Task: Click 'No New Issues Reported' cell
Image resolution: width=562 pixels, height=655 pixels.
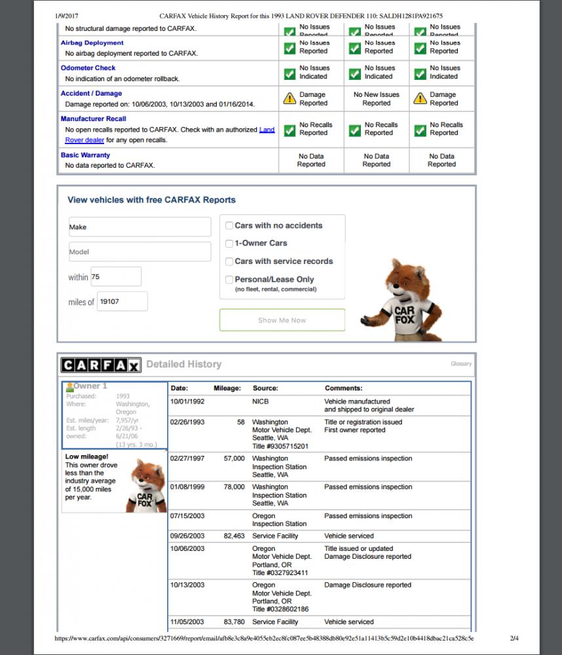Action: point(377,99)
